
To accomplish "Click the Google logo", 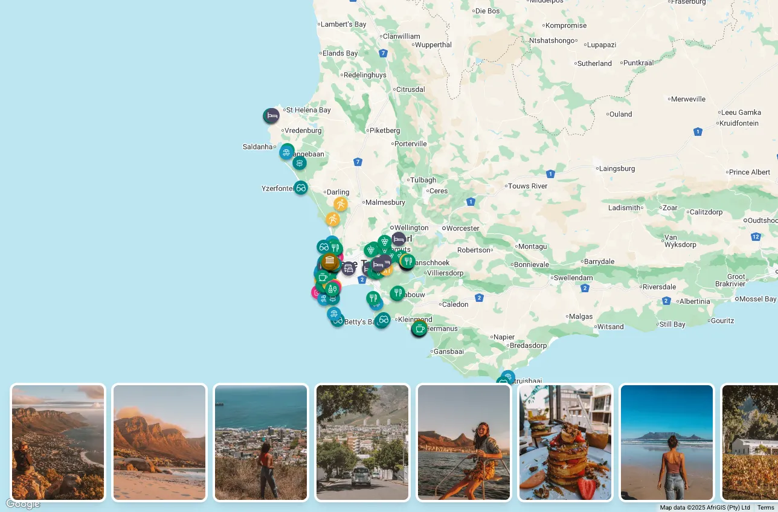I will [x=23, y=504].
